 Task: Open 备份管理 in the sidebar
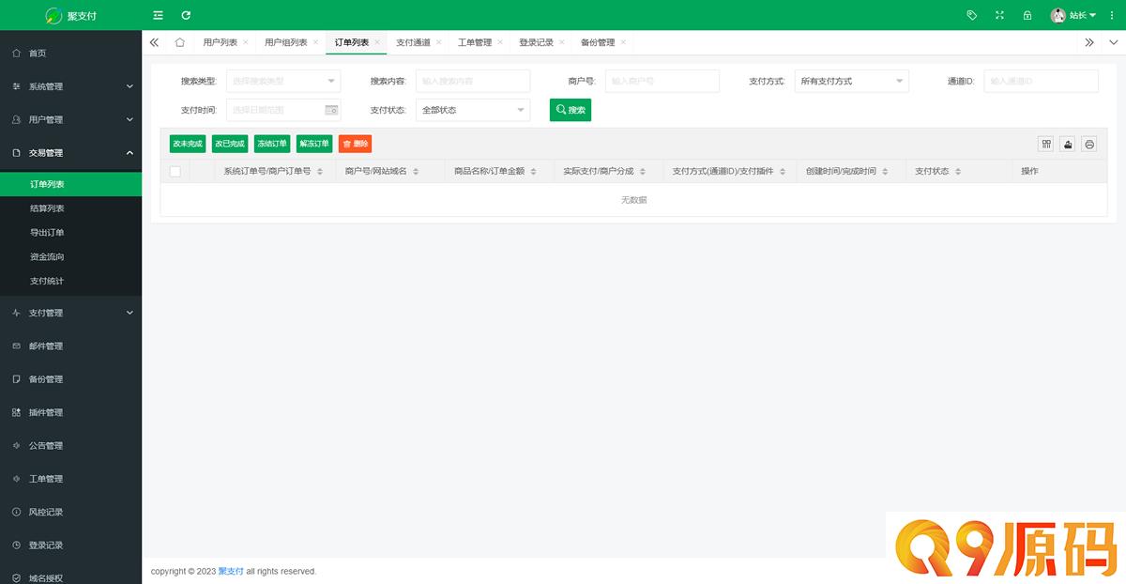(x=70, y=379)
